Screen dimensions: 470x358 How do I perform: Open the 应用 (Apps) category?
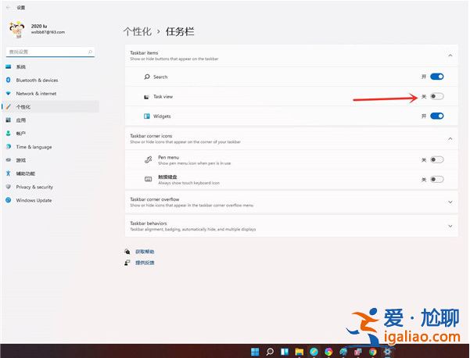[x=49, y=120]
